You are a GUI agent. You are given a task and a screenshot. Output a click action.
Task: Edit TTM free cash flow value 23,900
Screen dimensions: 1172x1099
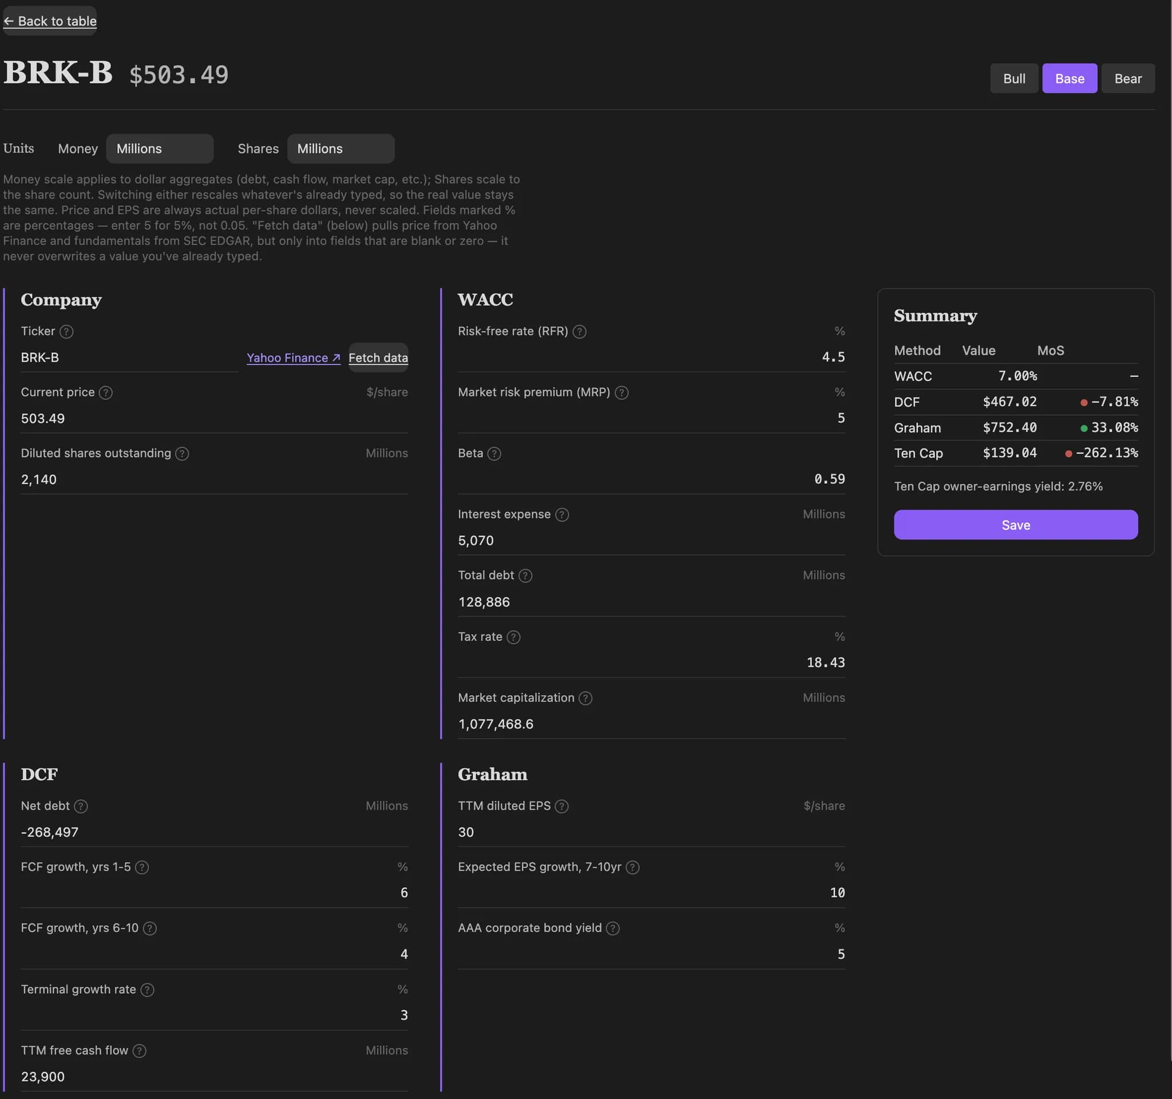(x=214, y=1077)
